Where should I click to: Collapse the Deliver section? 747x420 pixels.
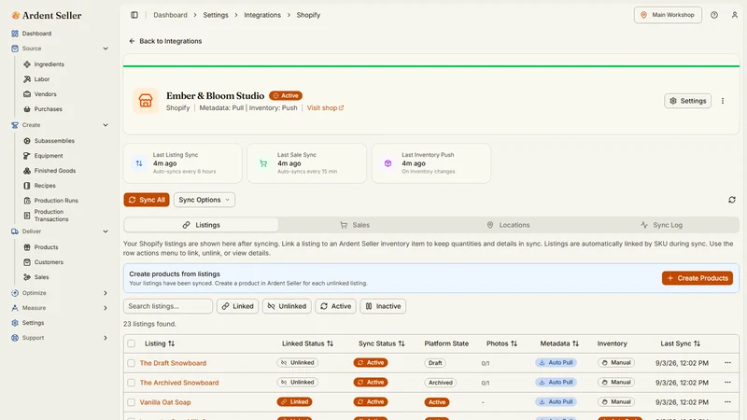coord(106,231)
